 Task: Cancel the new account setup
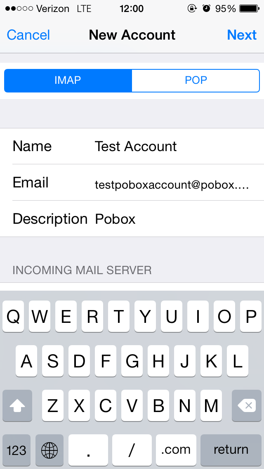click(28, 35)
